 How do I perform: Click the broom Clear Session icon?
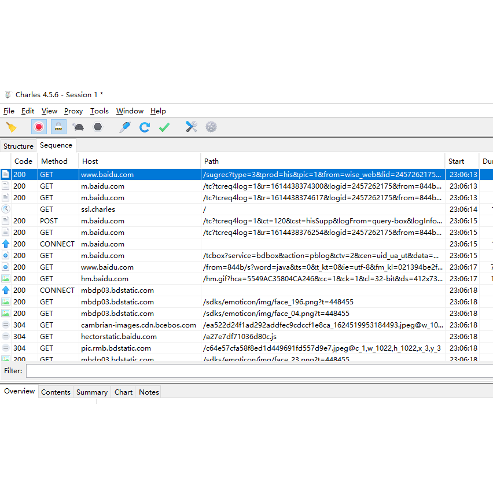pos(12,127)
